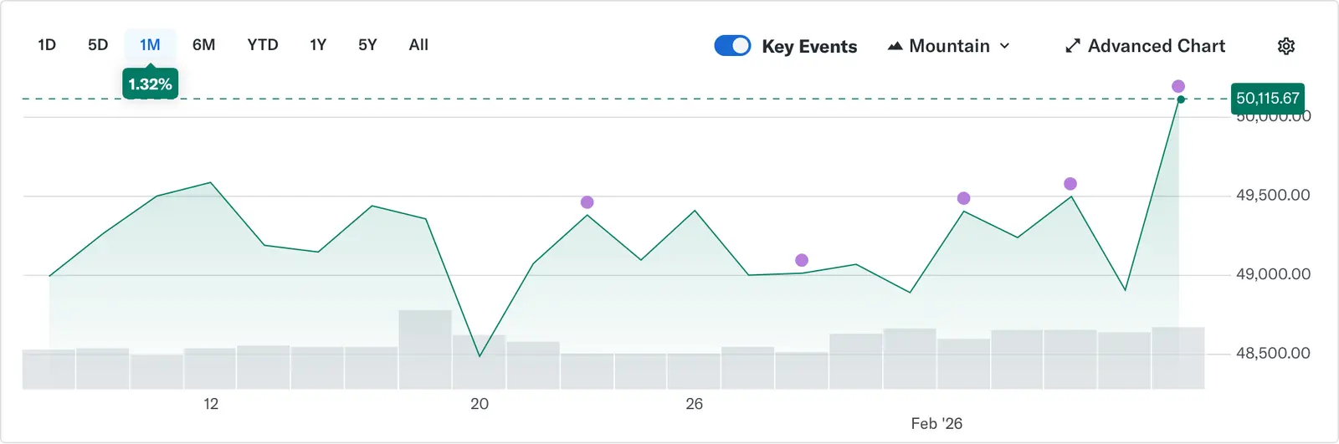Select the 1D time range tab
Screen dimensions: 1339x444
tap(47, 45)
